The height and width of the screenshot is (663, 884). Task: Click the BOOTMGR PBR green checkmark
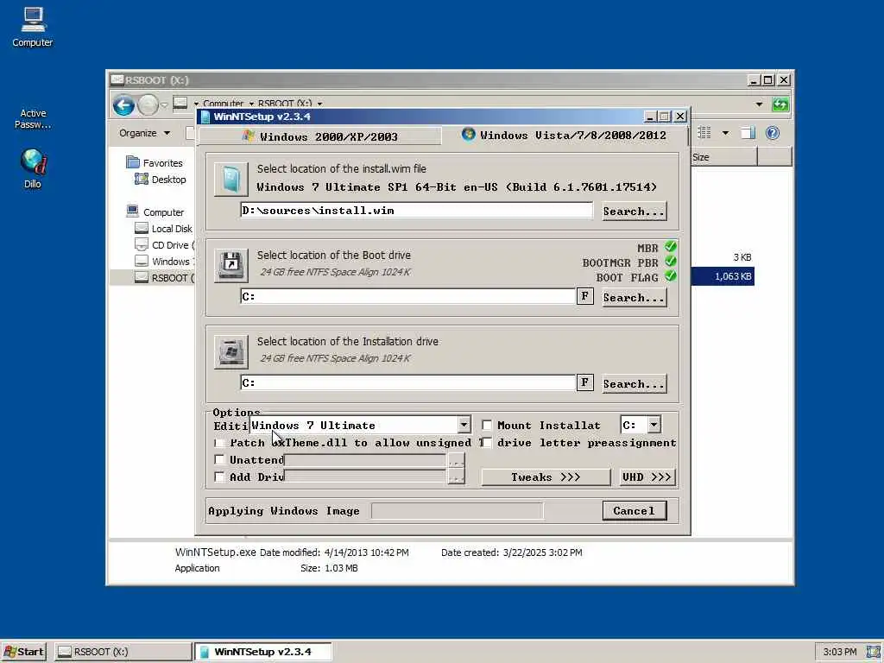coord(670,262)
